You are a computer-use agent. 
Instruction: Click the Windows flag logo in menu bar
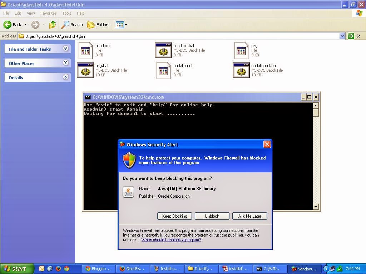point(359,13)
